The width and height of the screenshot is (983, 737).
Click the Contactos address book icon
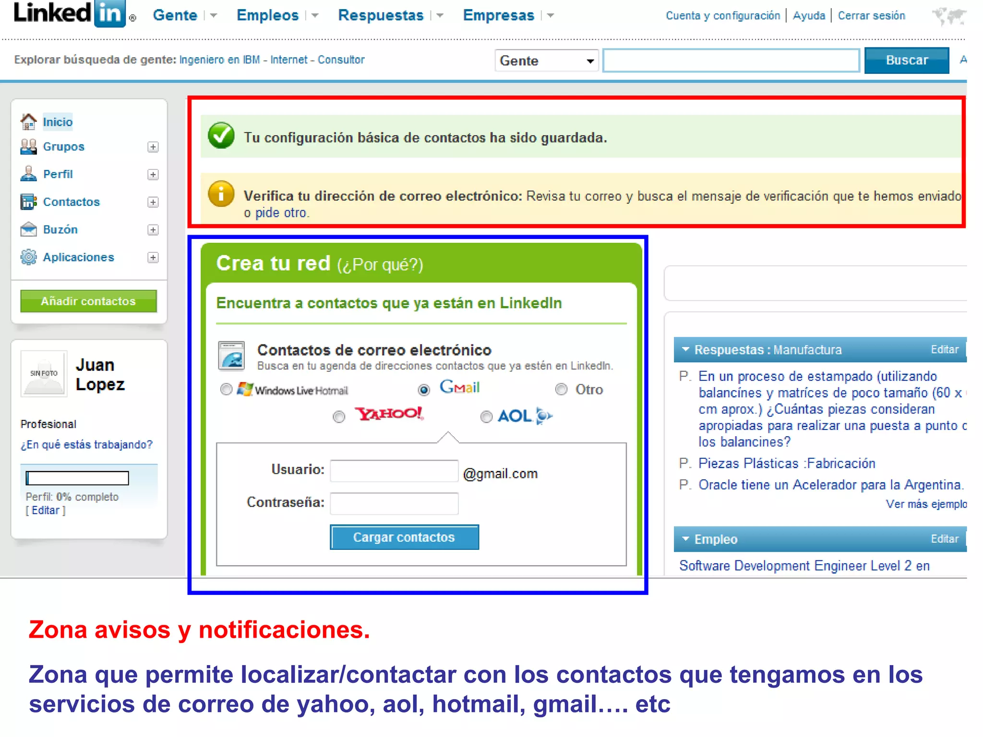tap(28, 202)
